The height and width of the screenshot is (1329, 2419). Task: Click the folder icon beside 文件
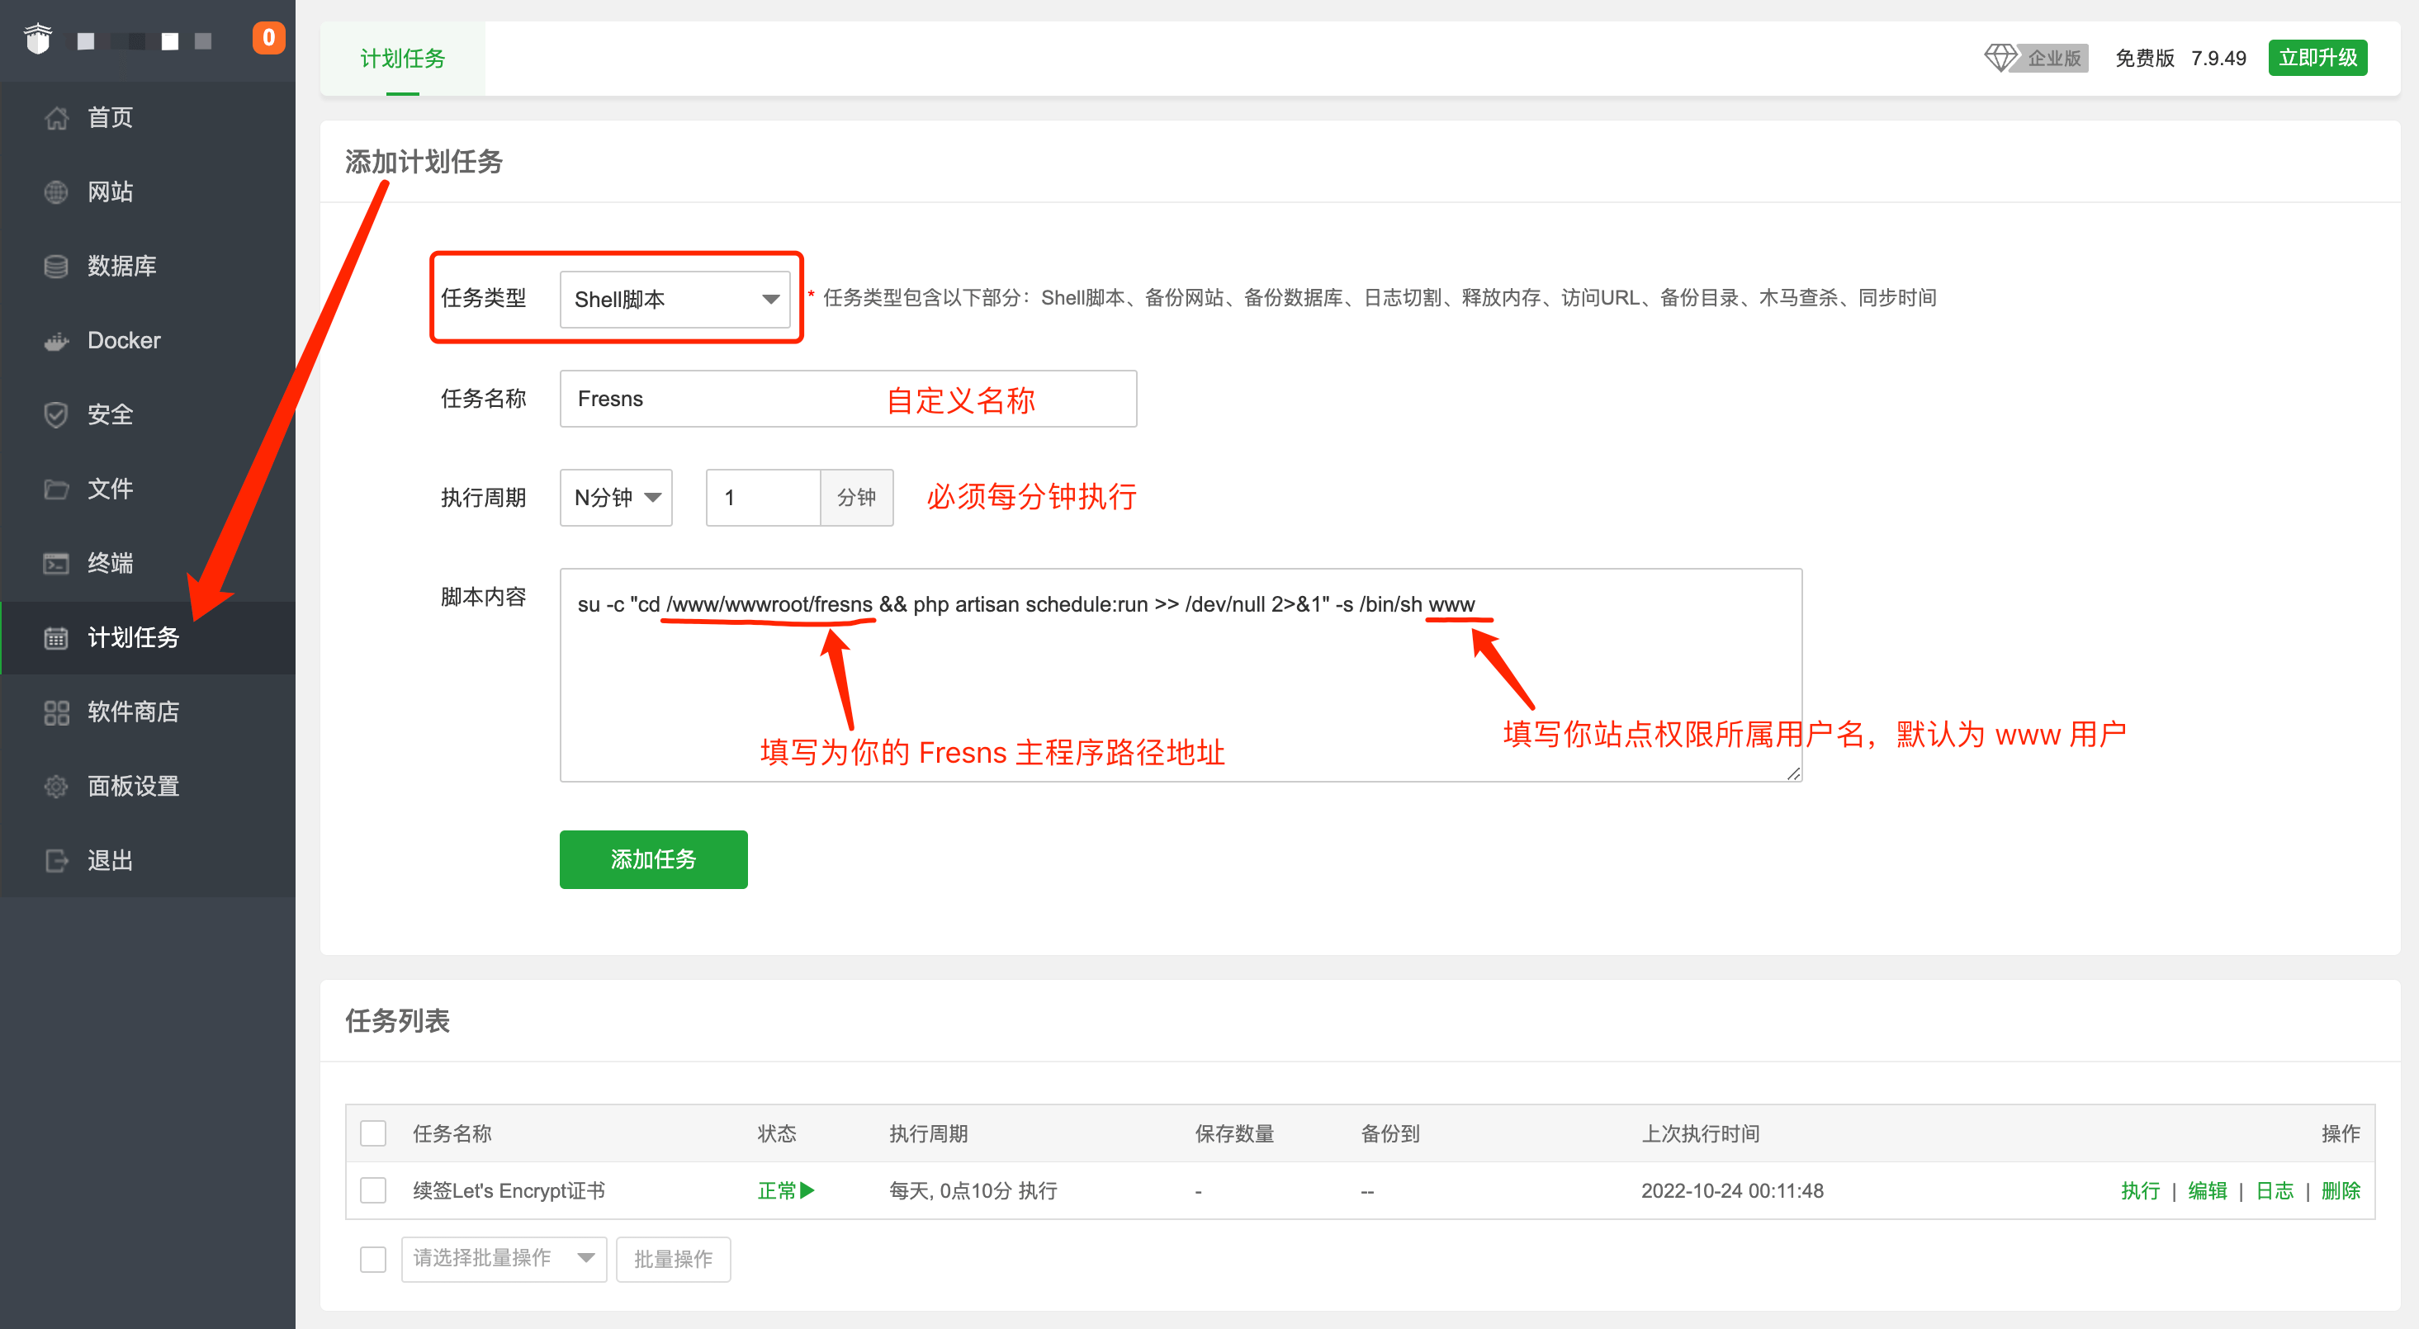click(56, 489)
